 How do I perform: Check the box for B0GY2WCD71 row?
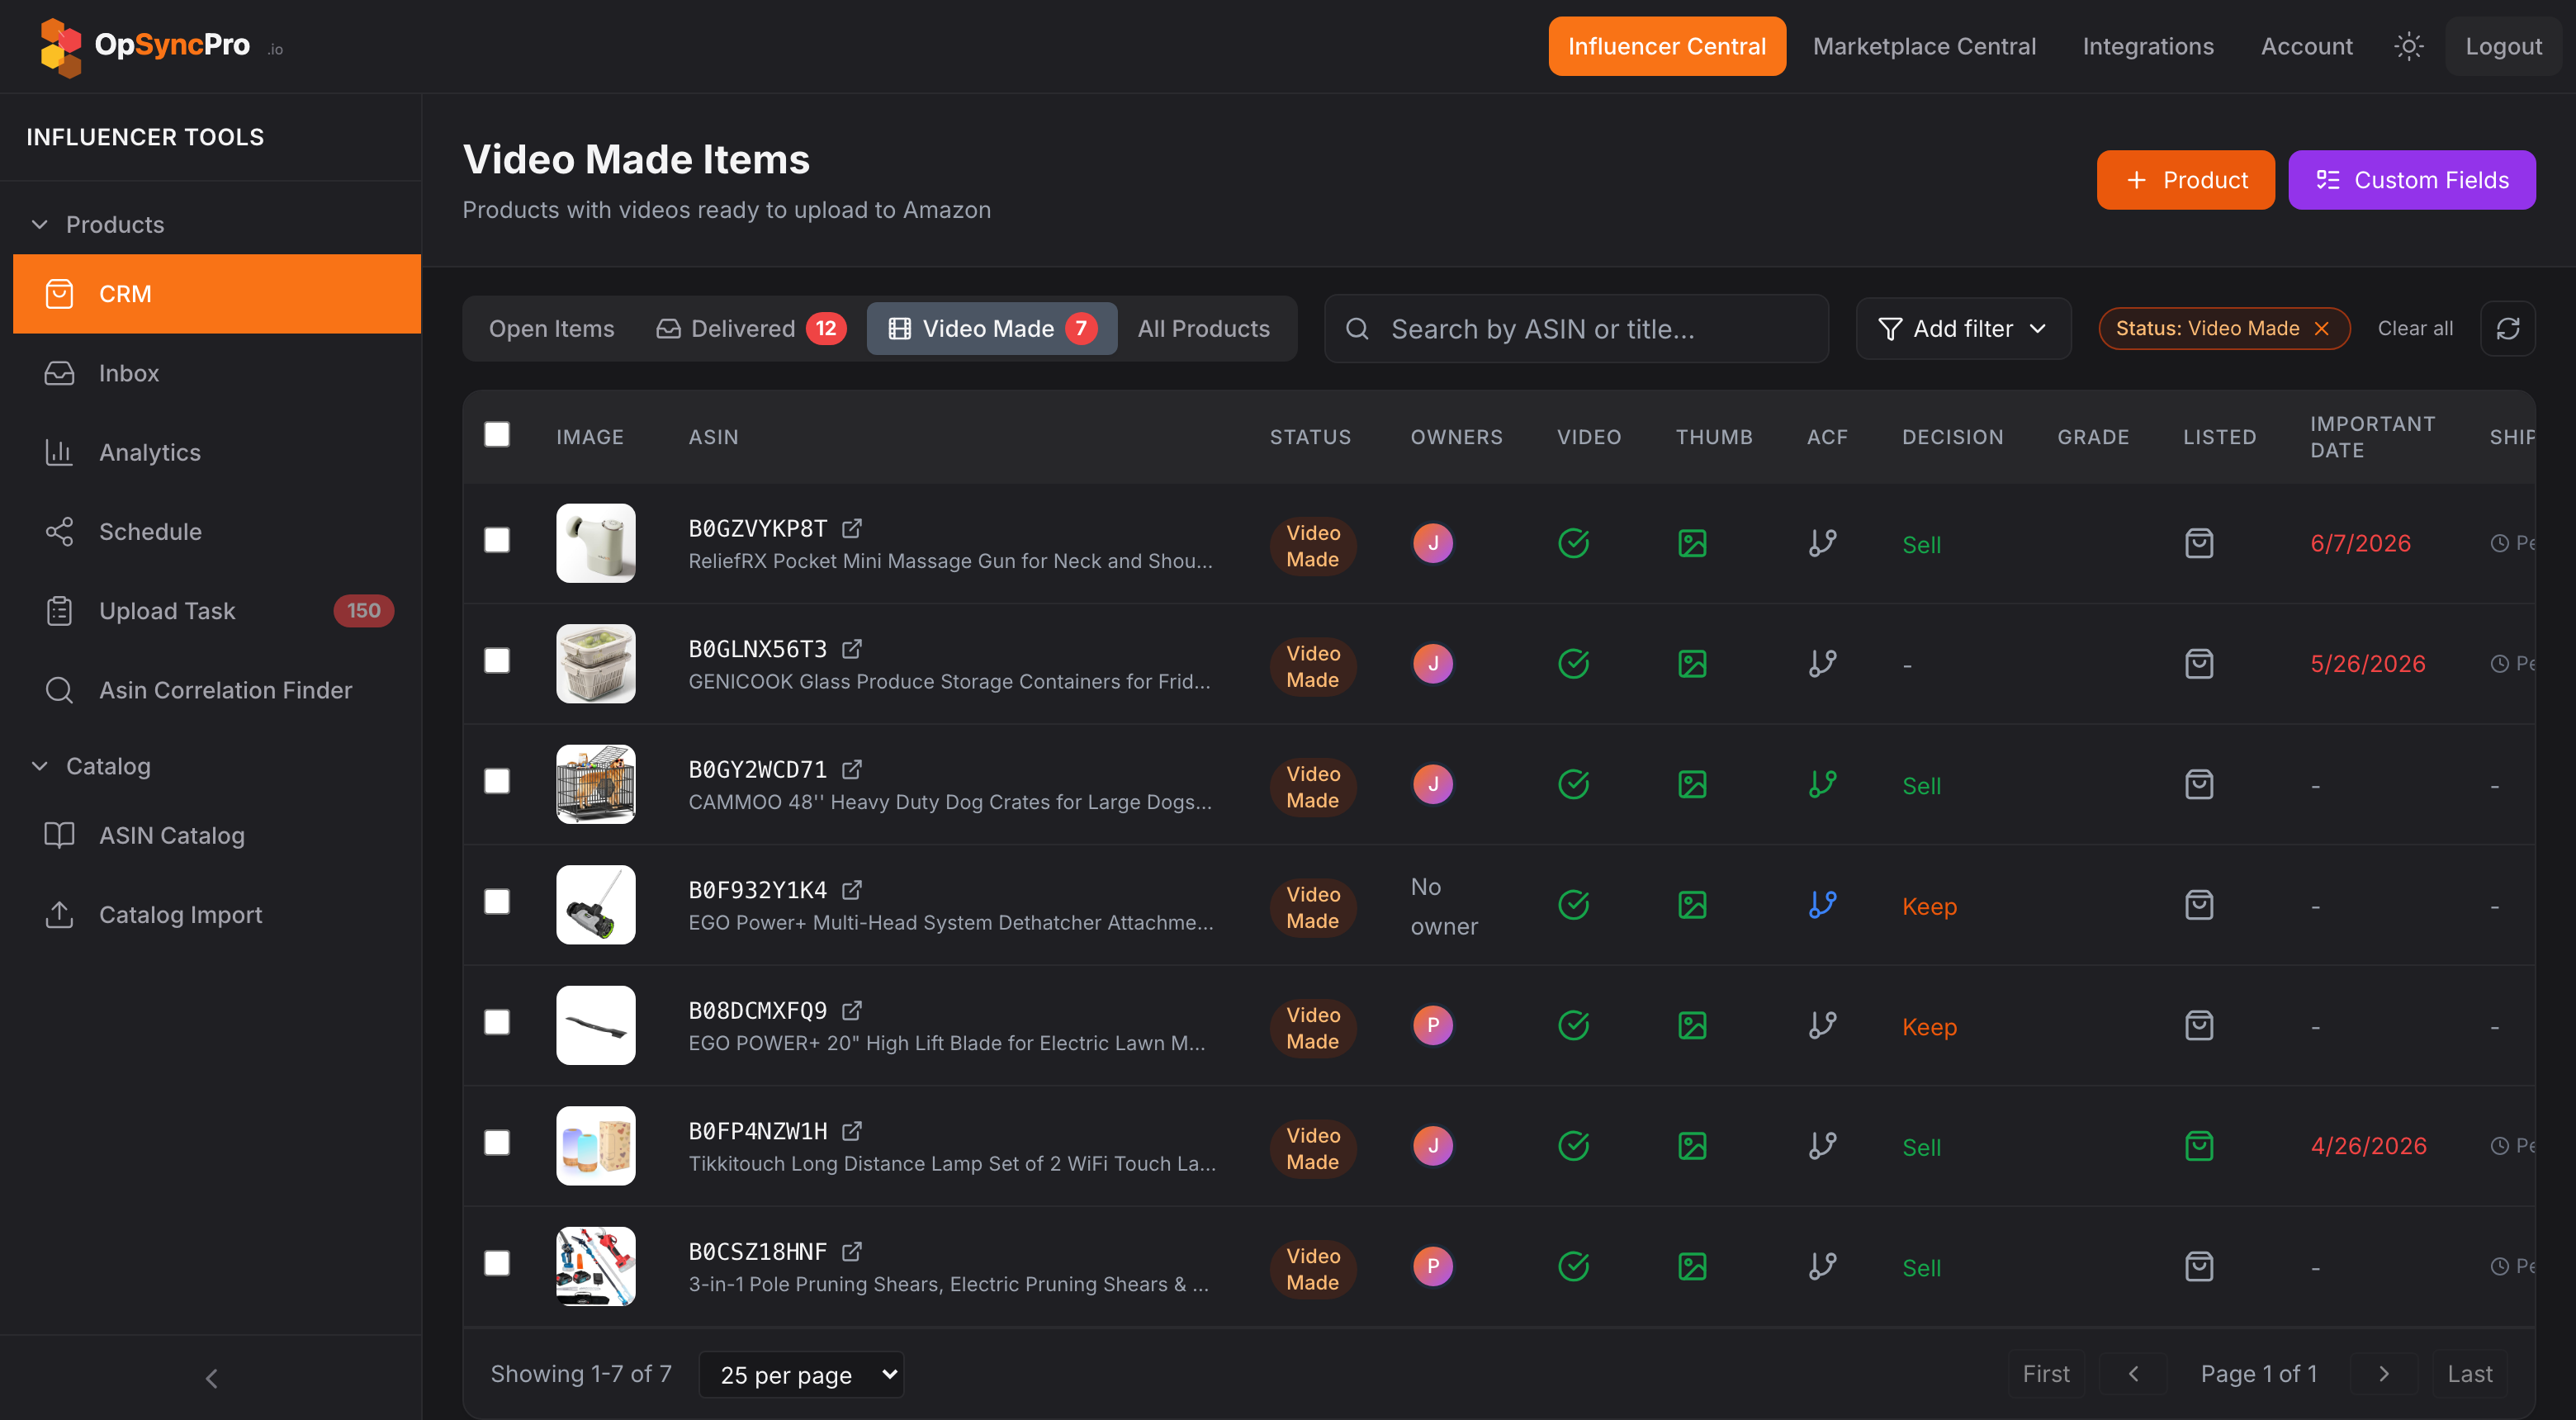point(497,781)
